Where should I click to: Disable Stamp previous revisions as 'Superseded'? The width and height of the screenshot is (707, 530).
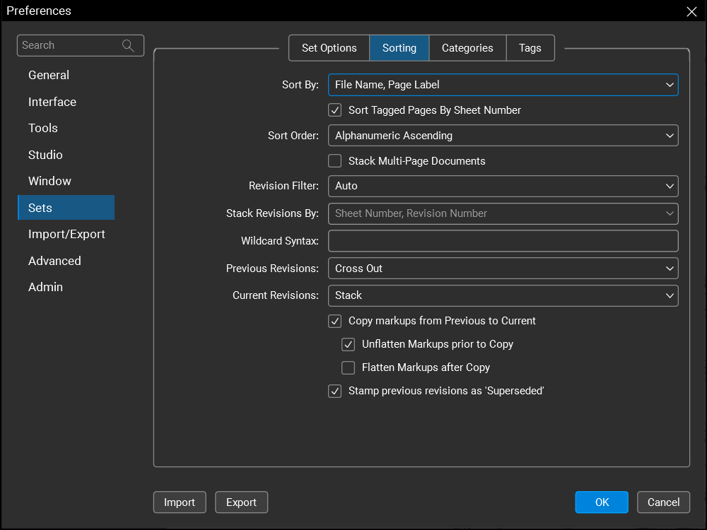click(x=335, y=391)
